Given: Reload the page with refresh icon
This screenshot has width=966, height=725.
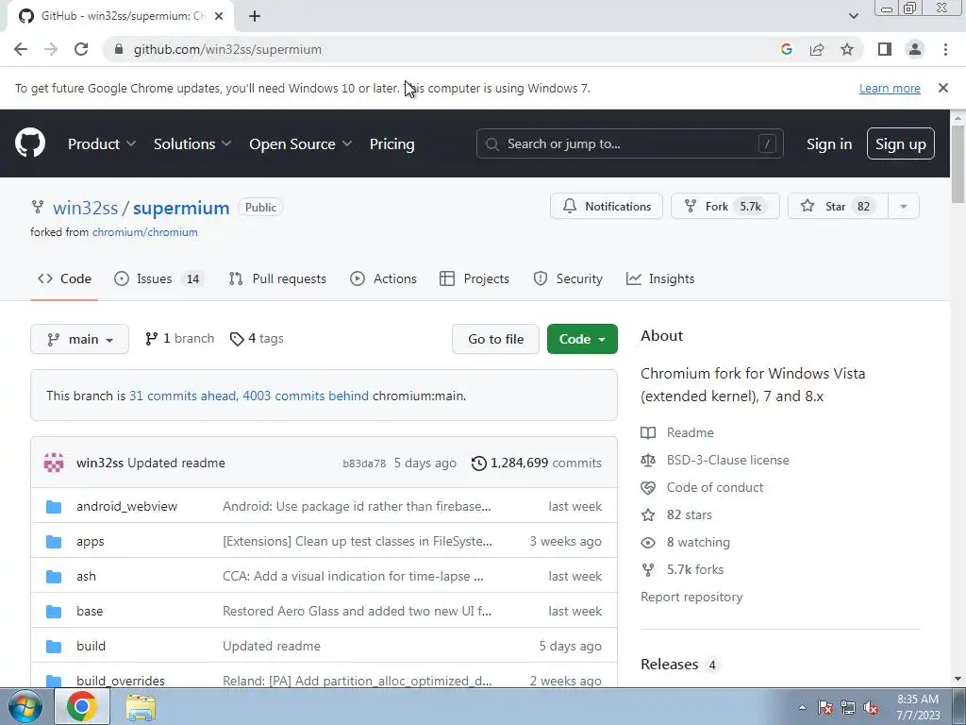Looking at the screenshot, I should click(x=81, y=49).
